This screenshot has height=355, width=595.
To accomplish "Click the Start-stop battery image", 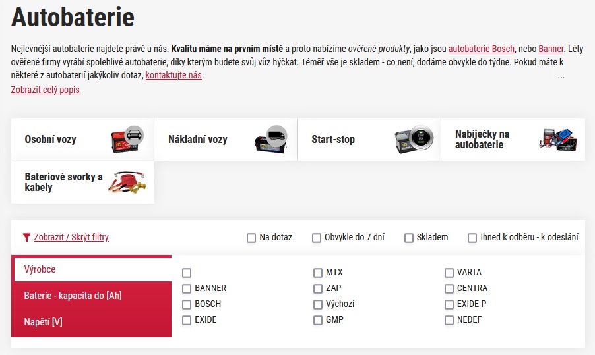I will [x=414, y=139].
